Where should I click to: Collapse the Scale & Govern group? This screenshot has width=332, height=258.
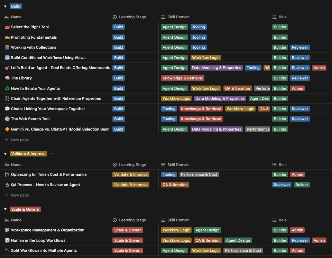pos(5,209)
